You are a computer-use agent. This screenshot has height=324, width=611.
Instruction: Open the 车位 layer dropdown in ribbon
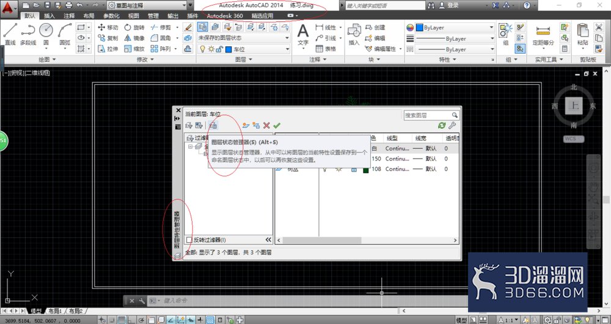point(244,49)
